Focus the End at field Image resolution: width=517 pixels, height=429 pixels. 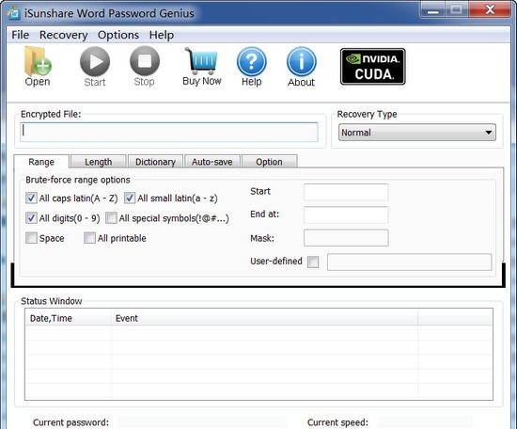346,214
